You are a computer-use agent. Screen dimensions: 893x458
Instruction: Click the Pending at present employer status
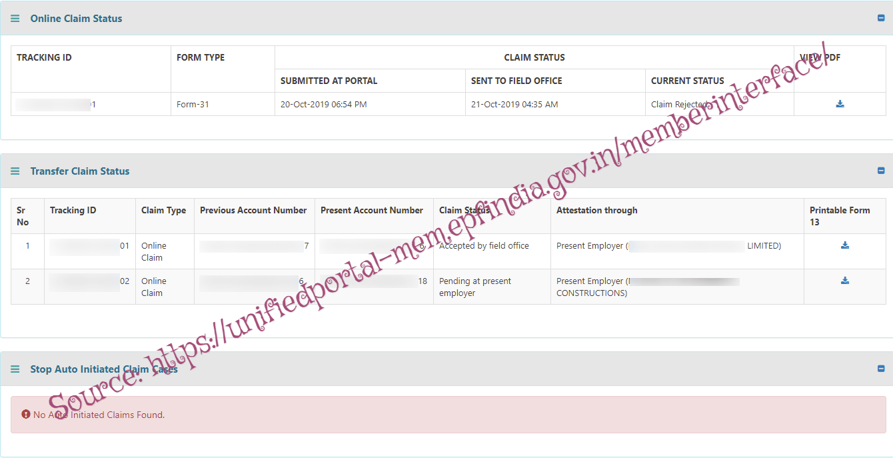pos(474,287)
